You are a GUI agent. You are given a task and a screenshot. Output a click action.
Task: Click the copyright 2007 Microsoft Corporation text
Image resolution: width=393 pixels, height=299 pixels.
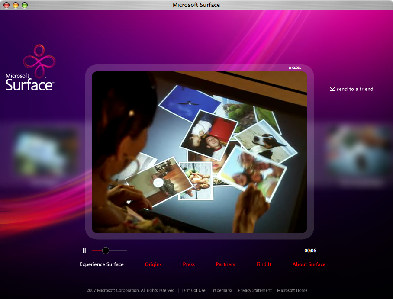[131, 290]
